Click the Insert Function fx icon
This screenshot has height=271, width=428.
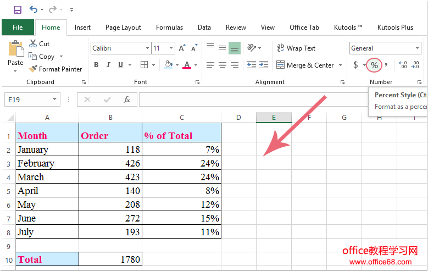[127, 99]
